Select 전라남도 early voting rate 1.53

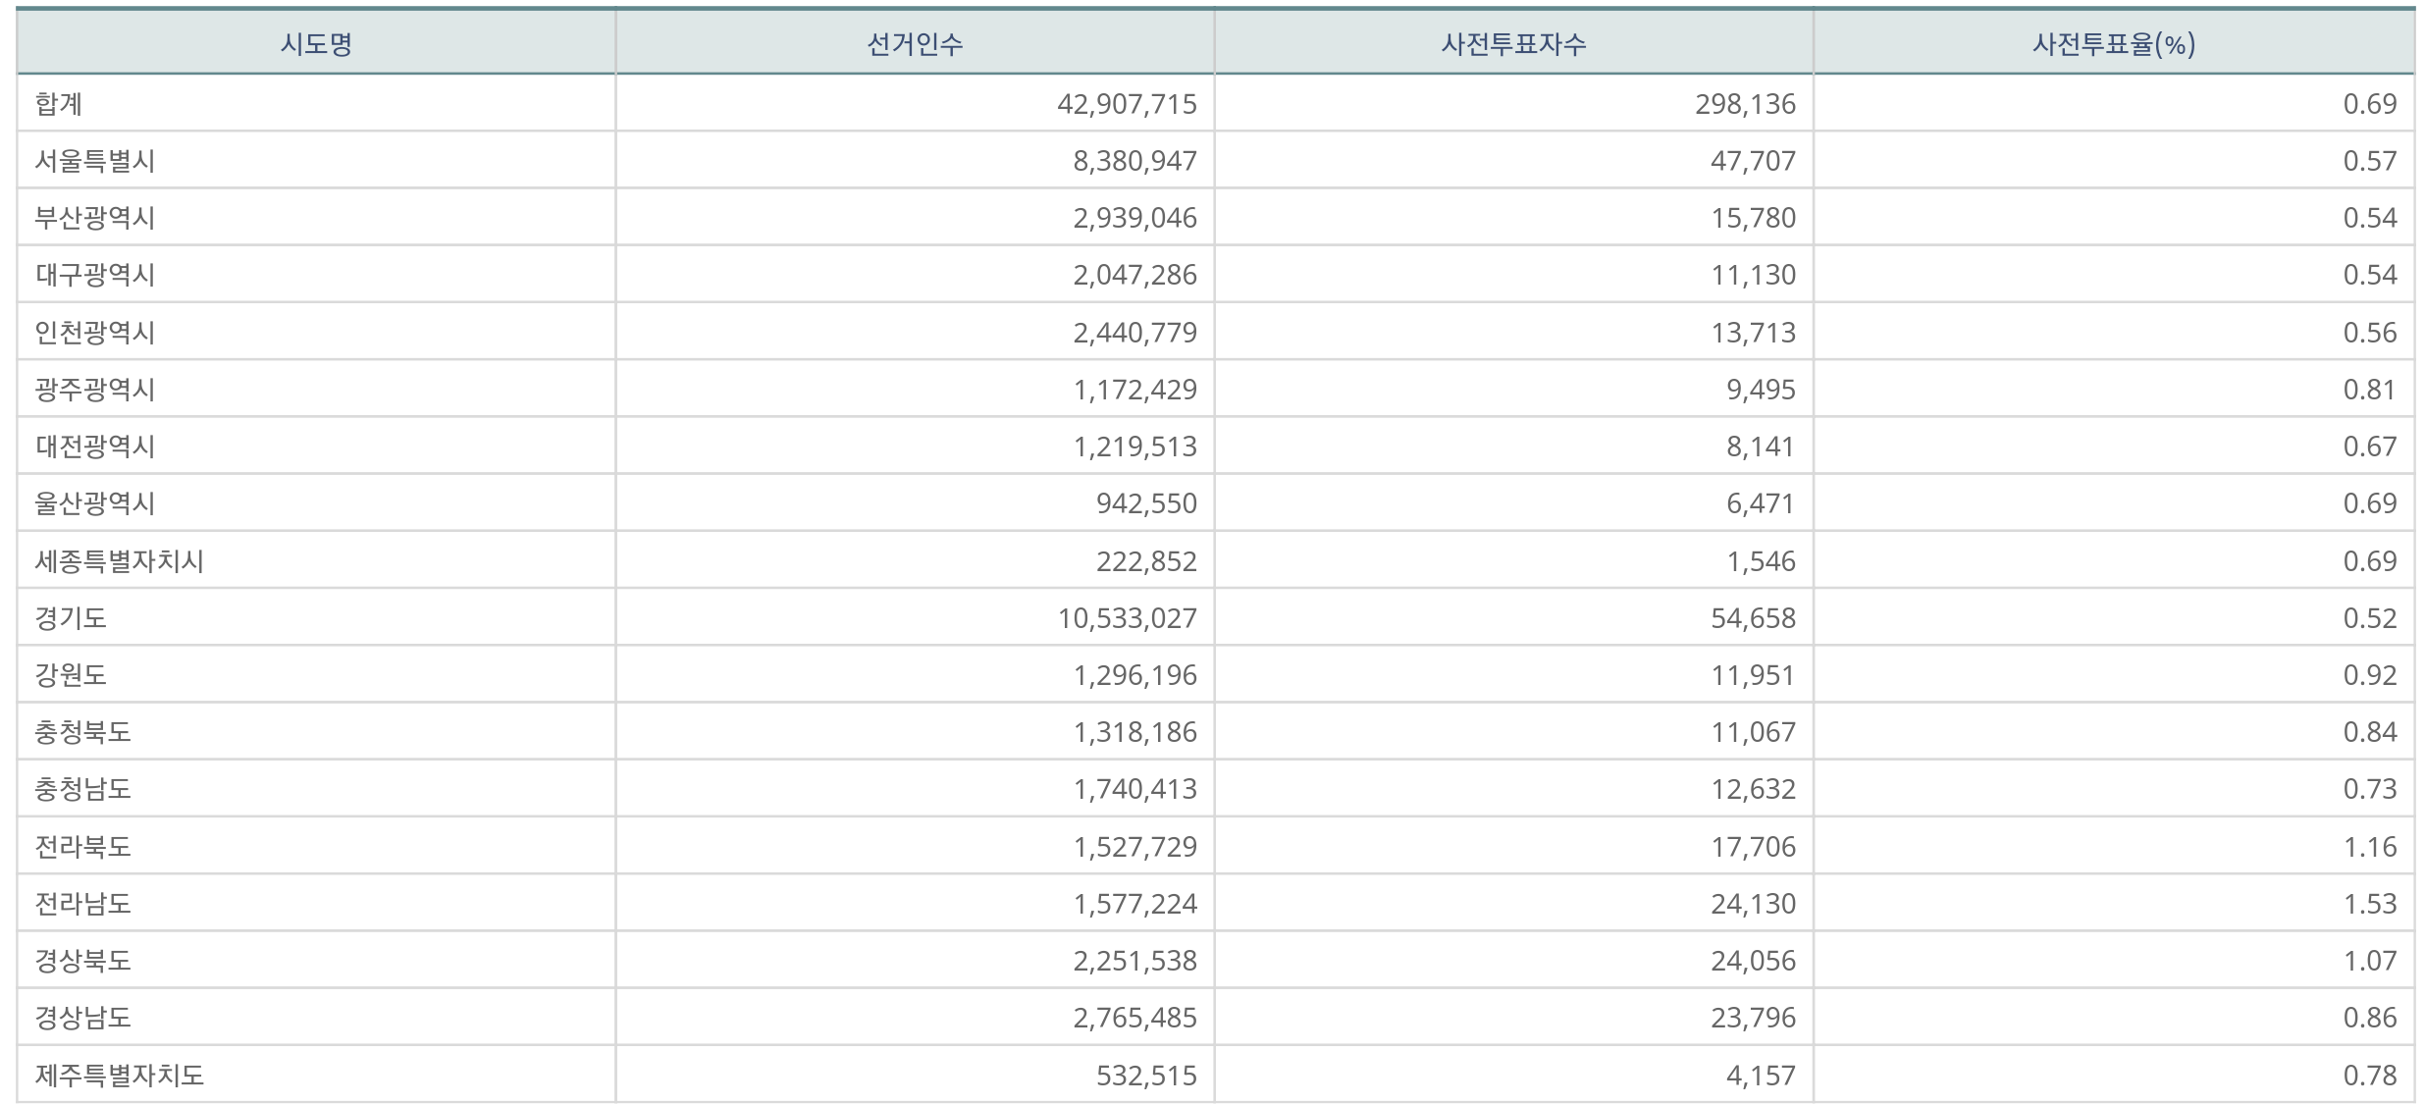pos(2370,904)
